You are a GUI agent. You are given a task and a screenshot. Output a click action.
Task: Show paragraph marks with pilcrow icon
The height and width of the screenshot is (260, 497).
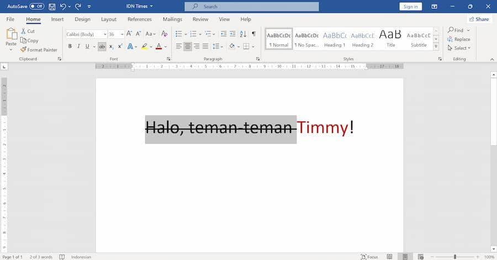(x=253, y=34)
